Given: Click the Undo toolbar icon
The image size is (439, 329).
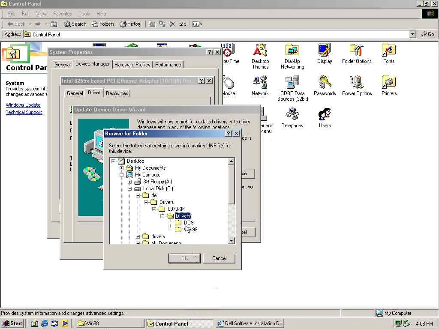Looking at the screenshot, I should point(183,24).
